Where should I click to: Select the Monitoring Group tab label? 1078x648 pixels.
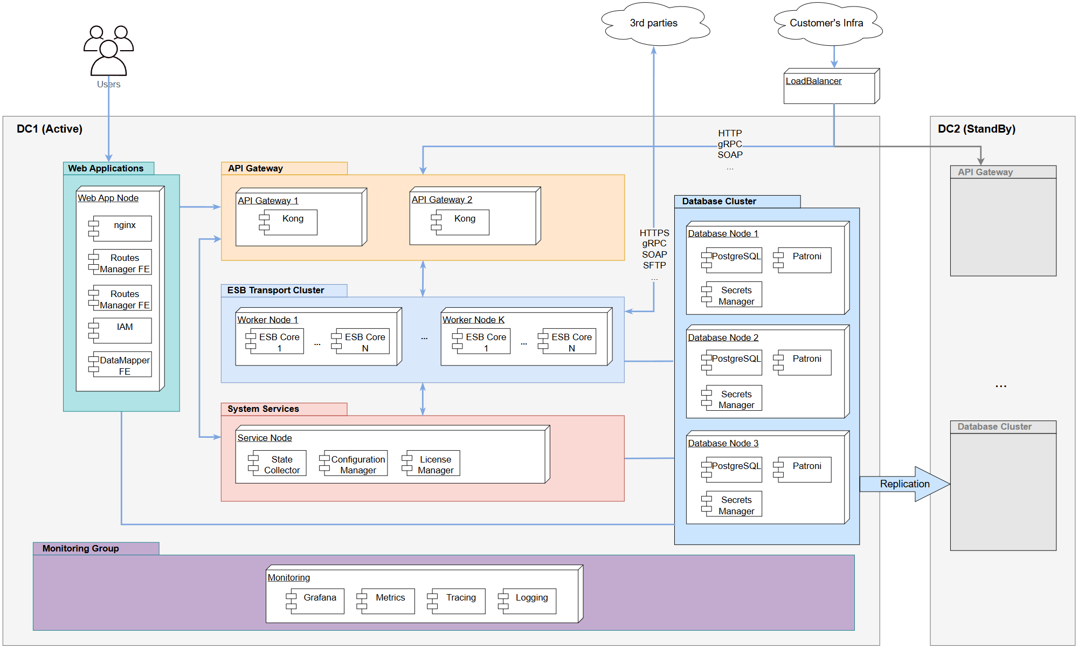click(x=81, y=548)
